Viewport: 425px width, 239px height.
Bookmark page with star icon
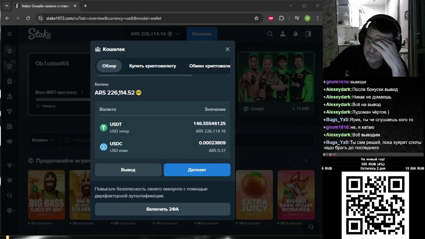(x=256, y=18)
